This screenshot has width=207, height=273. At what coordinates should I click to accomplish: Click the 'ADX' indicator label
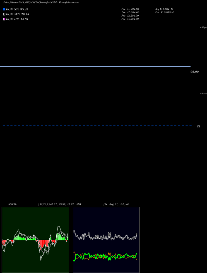point(79,204)
